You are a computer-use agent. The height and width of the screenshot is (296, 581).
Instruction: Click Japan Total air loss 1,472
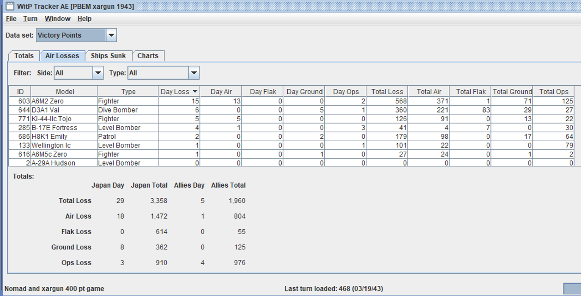coord(159,216)
